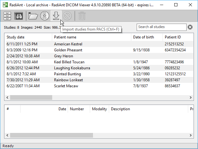Image resolution: width=198 pixels, height=149 pixels.
Task: Click patient ID 39287497
Action: point(172,80)
